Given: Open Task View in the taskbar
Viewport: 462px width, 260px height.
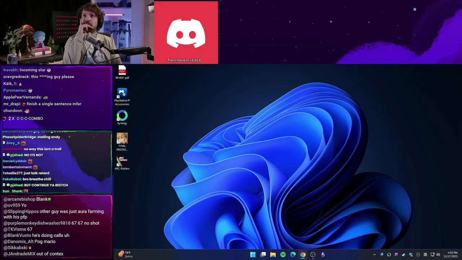Looking at the screenshot, I should click(x=263, y=255).
